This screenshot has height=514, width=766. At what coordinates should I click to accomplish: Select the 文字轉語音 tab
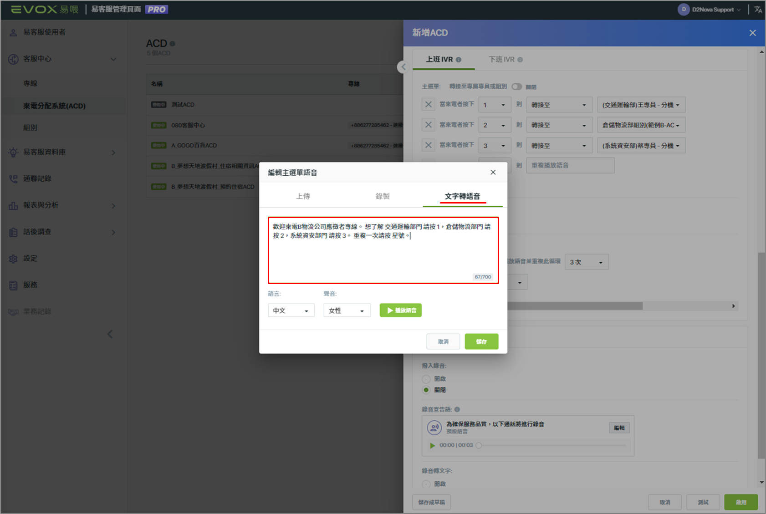(462, 196)
